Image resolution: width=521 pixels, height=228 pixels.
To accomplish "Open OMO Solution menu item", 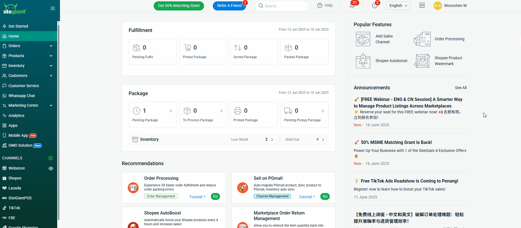I will (x=28, y=145).
